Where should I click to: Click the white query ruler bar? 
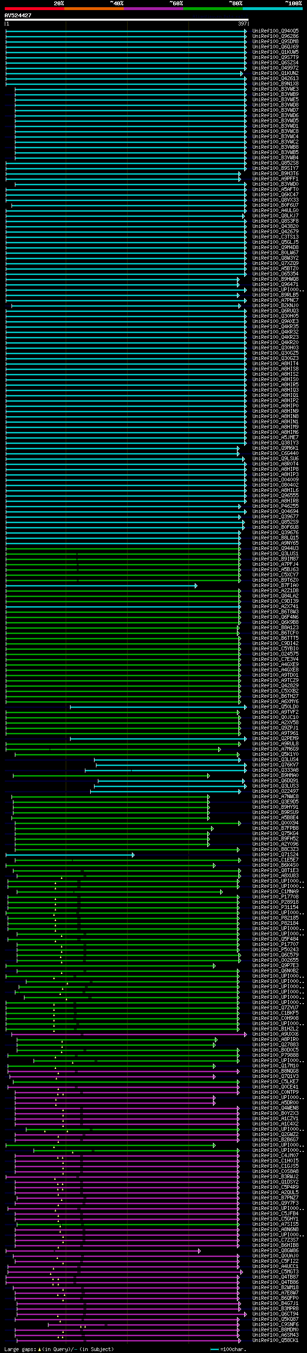coord(127,20)
